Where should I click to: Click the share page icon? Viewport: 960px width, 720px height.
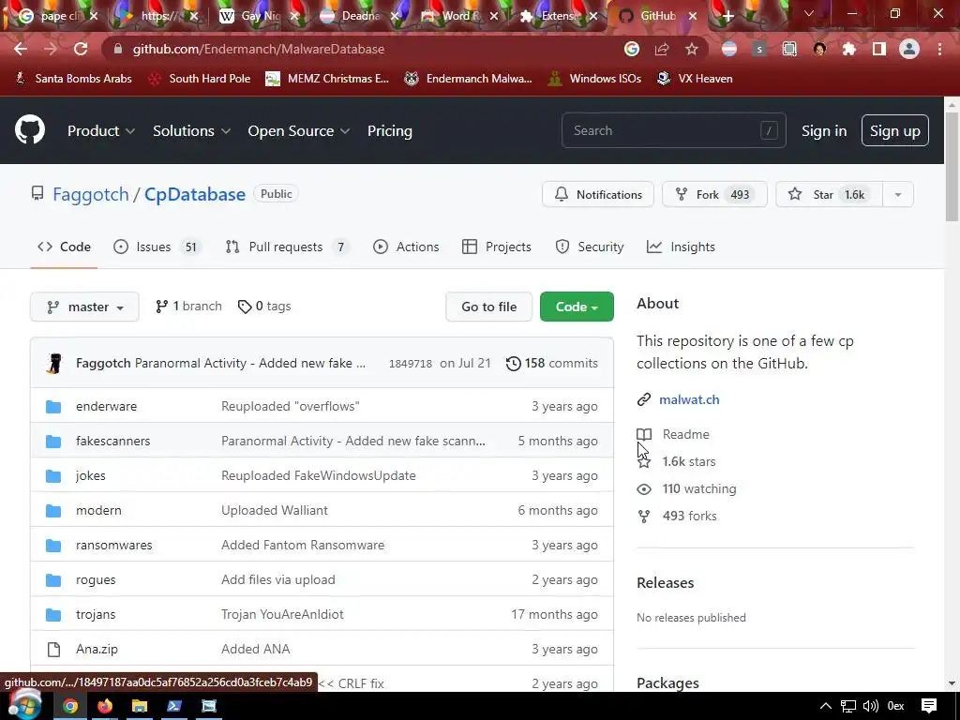click(x=662, y=49)
